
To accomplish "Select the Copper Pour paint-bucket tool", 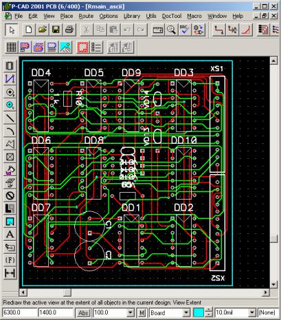I will 10,170.
